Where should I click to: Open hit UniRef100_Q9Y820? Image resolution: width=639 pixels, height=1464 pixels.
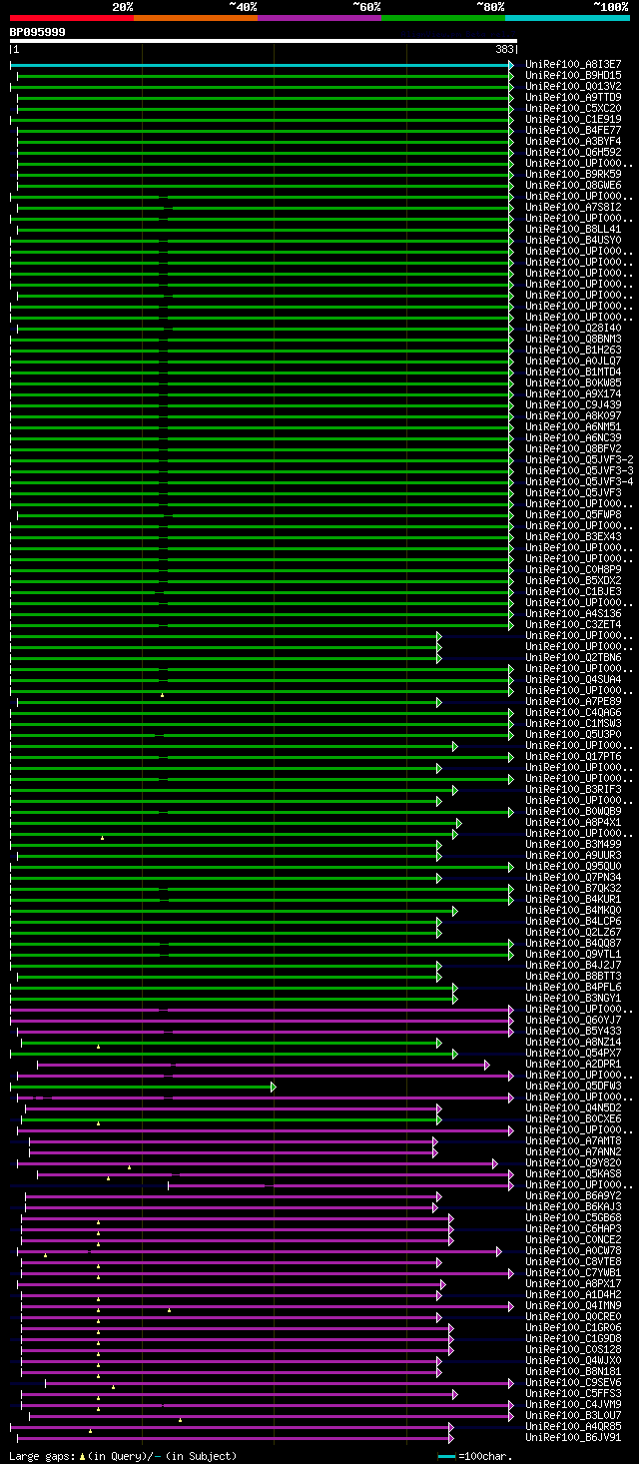coord(573,1162)
